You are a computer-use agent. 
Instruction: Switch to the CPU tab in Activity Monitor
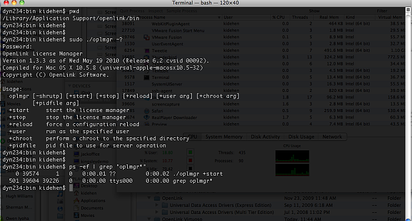point(192,137)
